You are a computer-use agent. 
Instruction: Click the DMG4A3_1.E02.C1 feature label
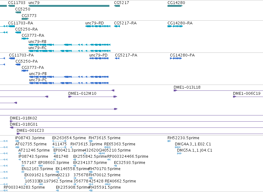(193, 144)
